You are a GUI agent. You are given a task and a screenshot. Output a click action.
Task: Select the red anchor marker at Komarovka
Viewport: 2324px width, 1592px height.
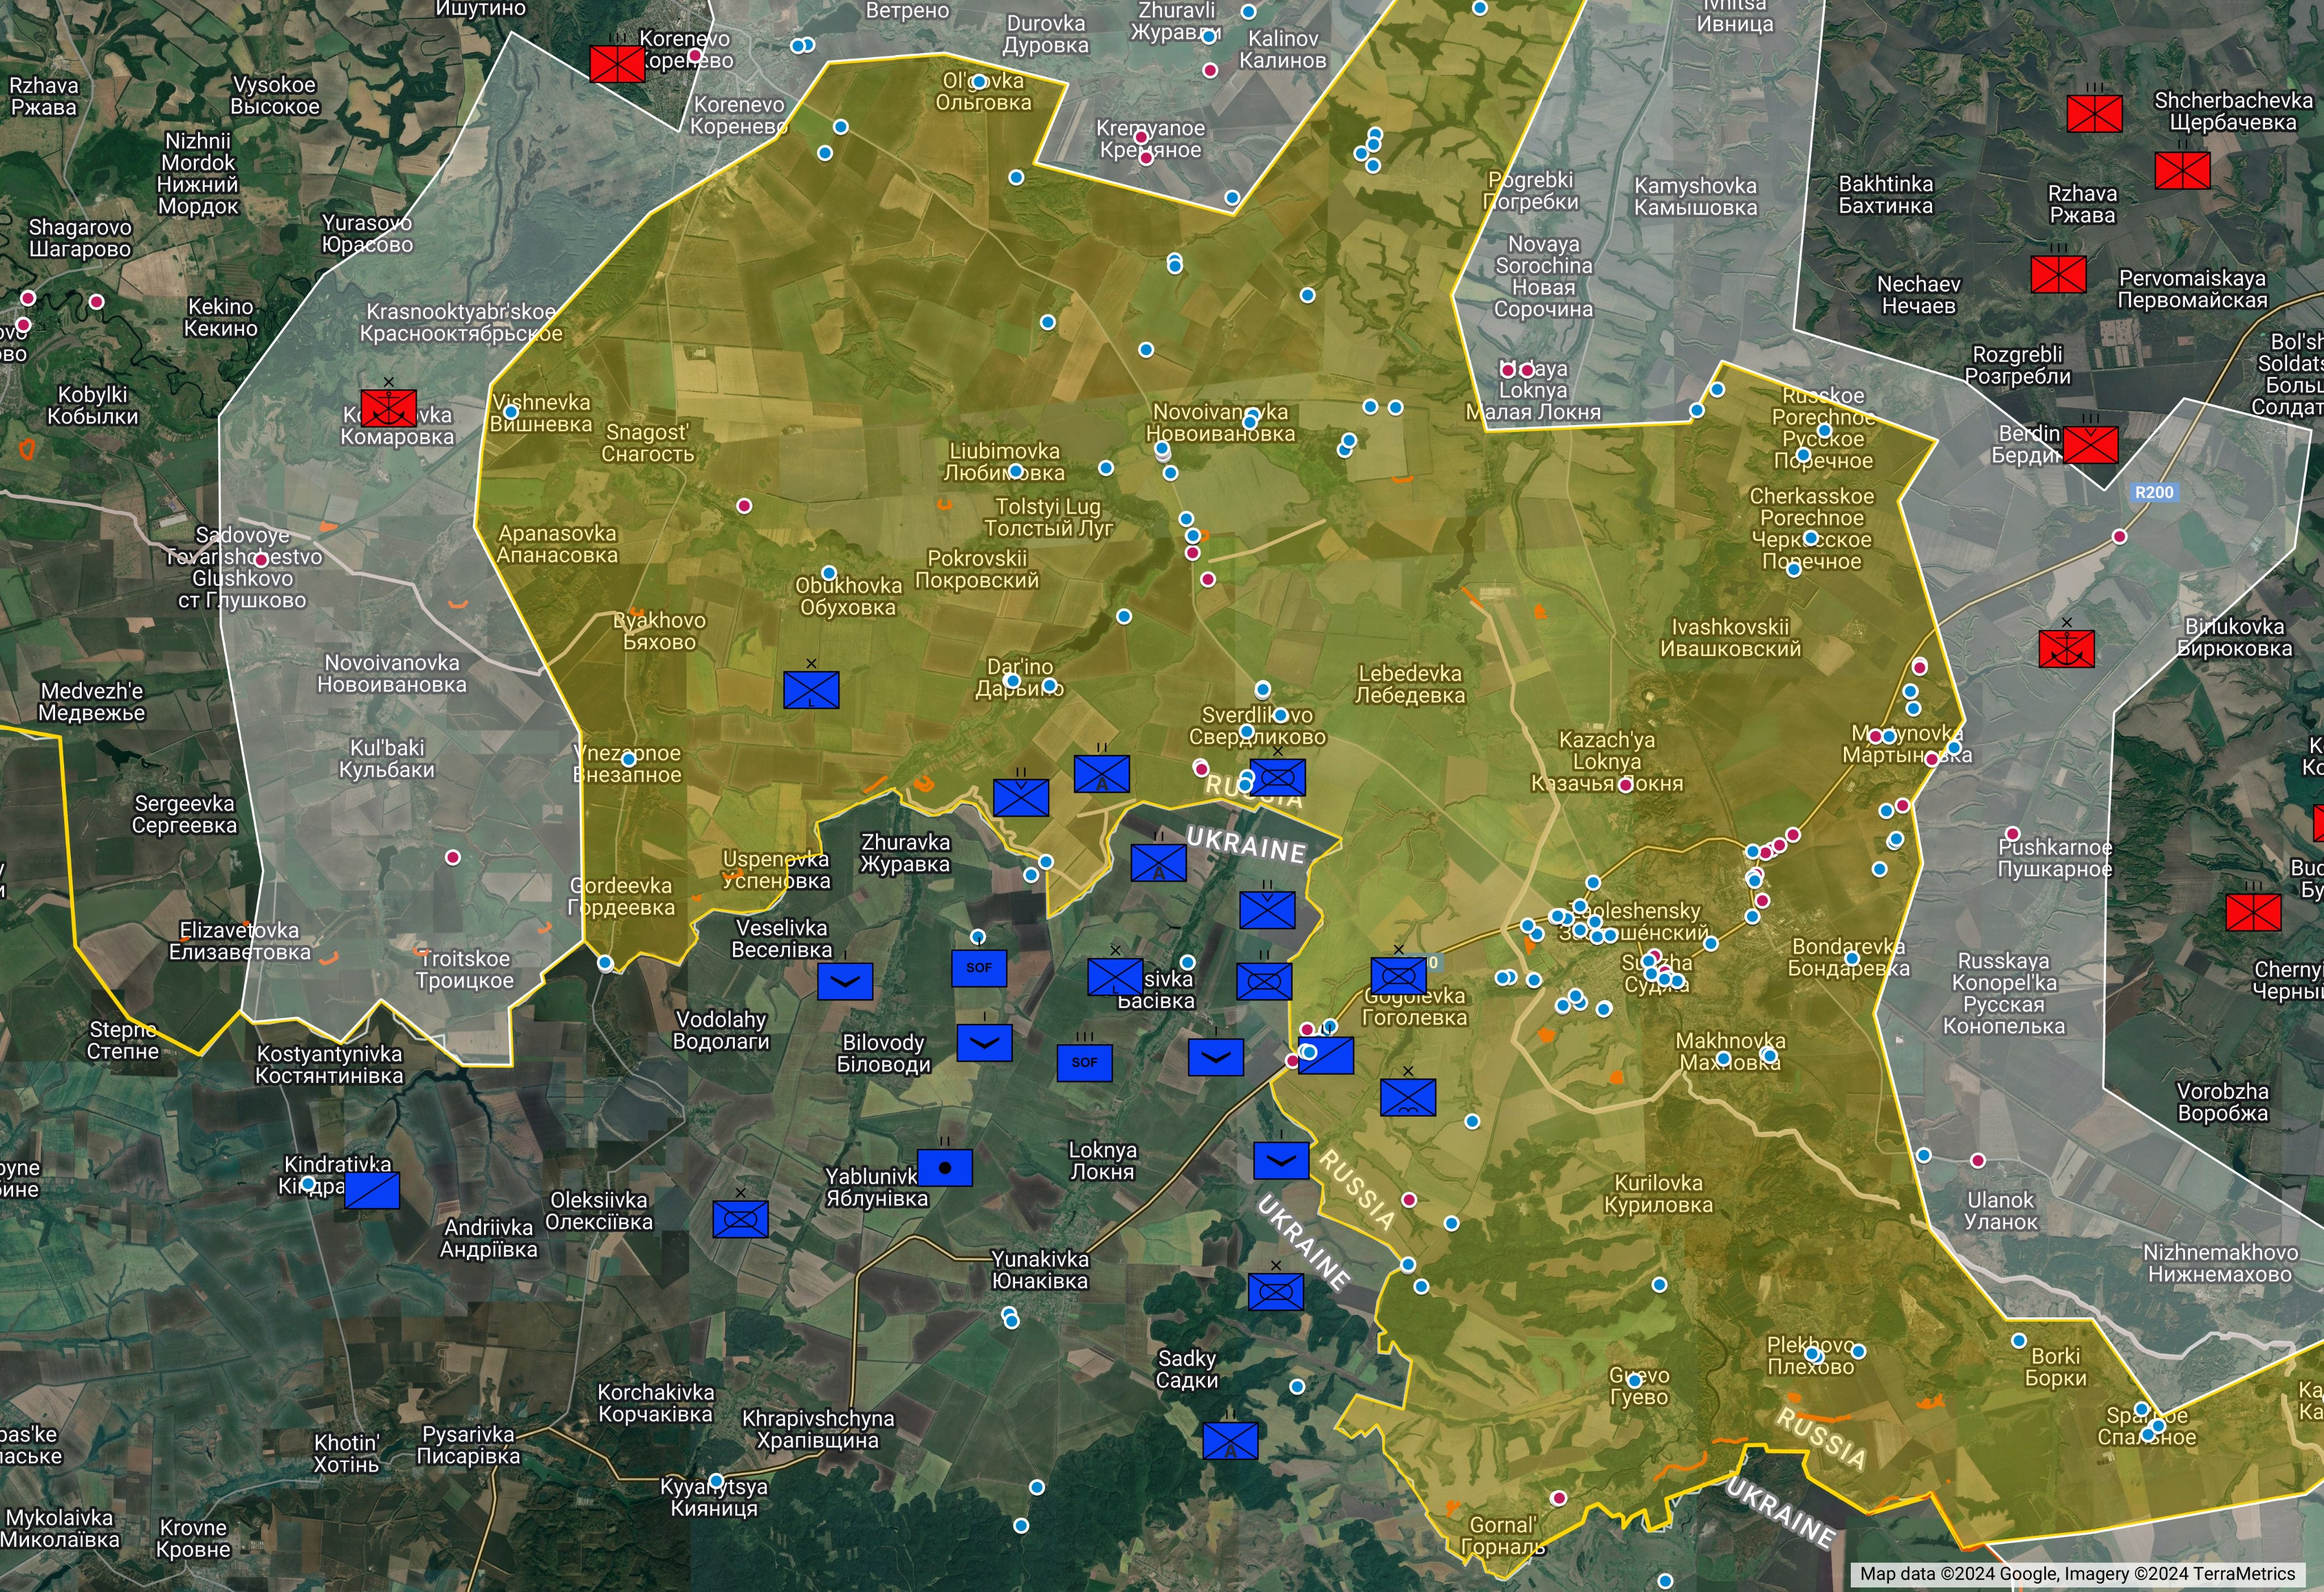tap(388, 408)
